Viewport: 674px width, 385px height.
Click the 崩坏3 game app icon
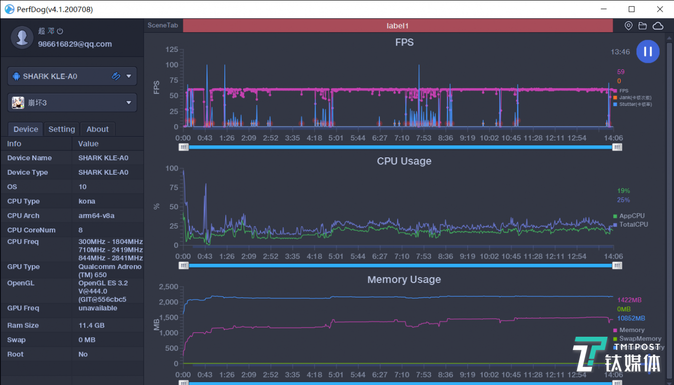pyautogui.click(x=18, y=103)
